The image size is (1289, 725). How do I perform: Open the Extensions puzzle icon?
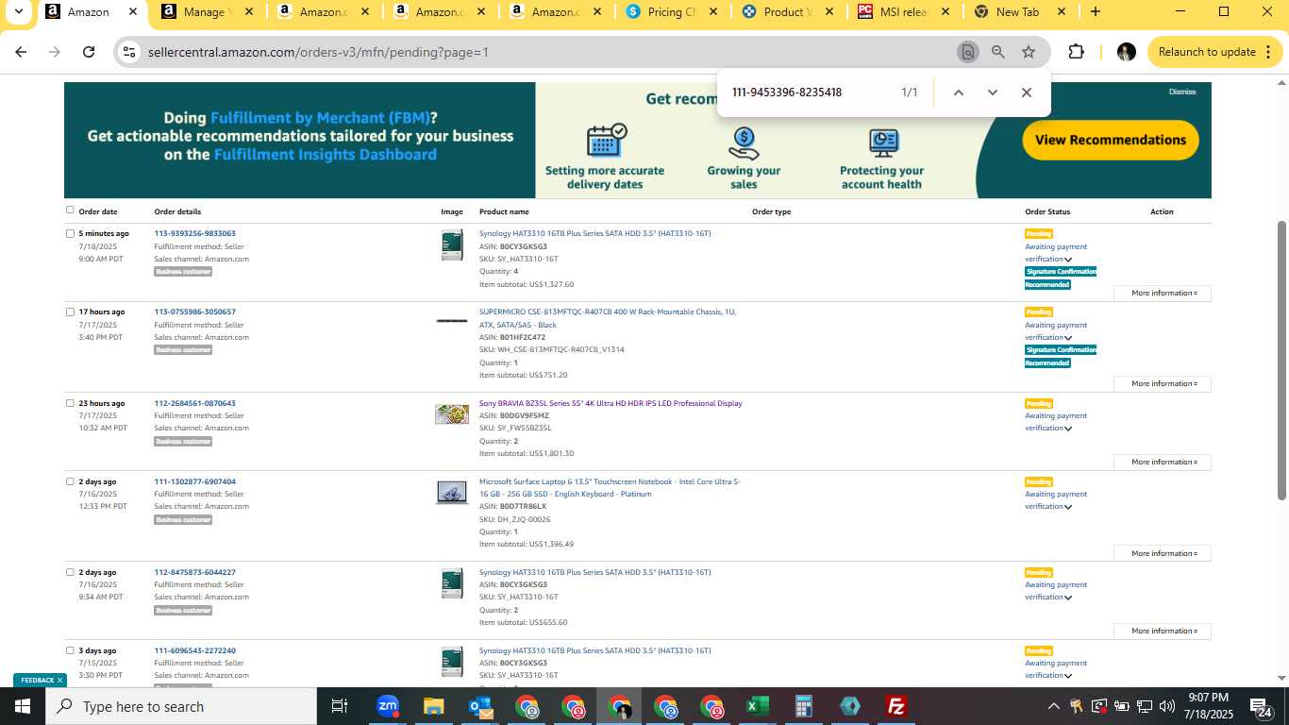(1076, 52)
